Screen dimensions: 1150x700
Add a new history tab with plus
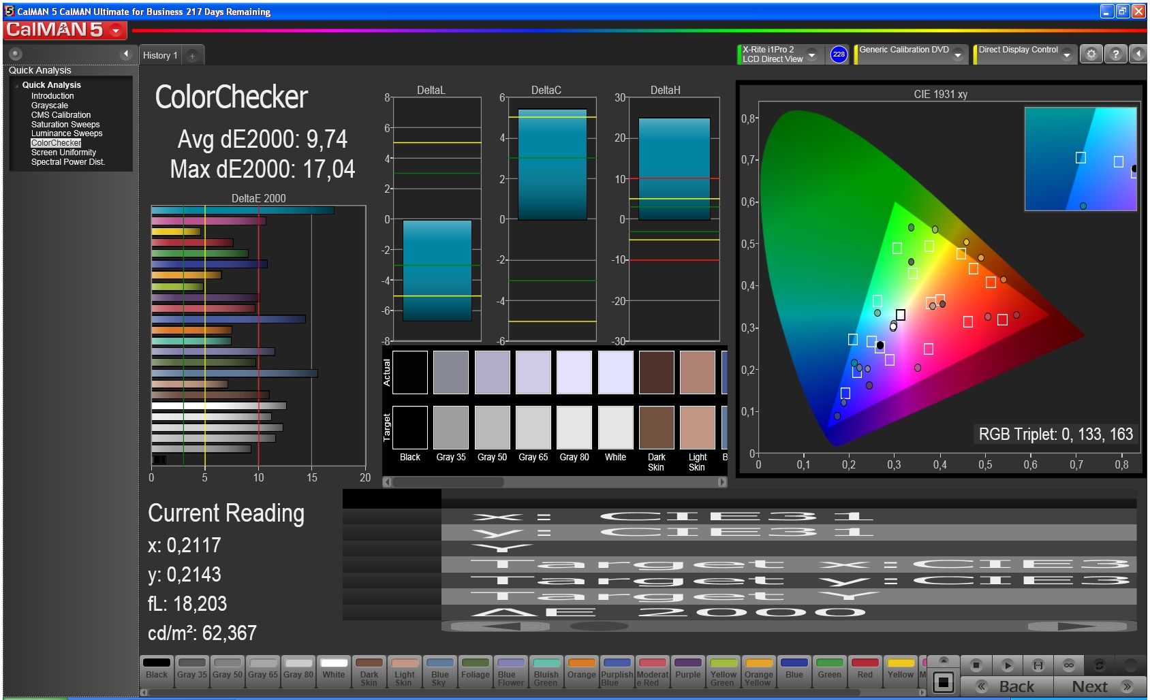click(192, 56)
